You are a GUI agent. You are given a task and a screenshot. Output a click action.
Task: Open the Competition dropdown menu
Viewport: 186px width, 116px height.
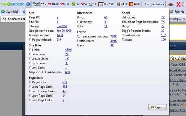154,4
